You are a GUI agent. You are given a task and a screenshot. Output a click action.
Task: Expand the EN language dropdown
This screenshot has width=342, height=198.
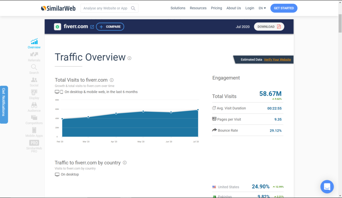coord(262,8)
